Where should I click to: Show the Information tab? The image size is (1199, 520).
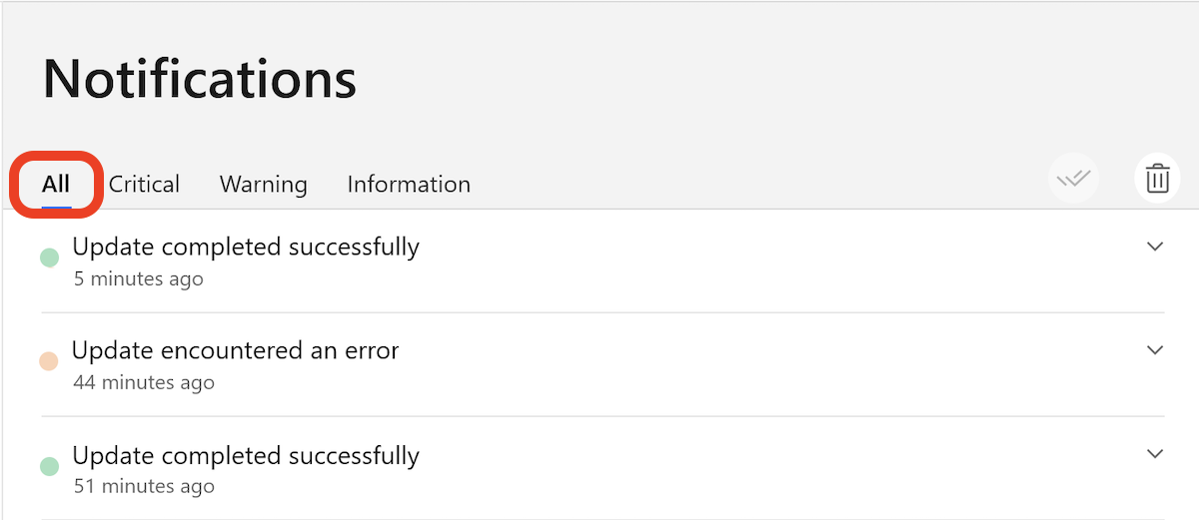[409, 184]
